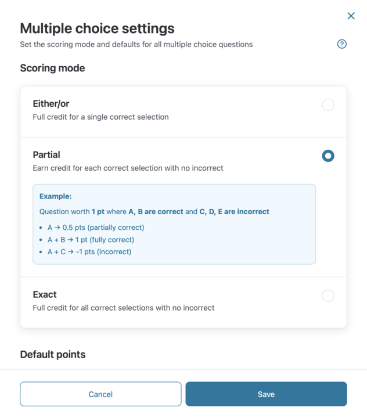Click the "Question worth 1 pt" example sentence
This screenshot has width=367, height=418.
(154, 212)
